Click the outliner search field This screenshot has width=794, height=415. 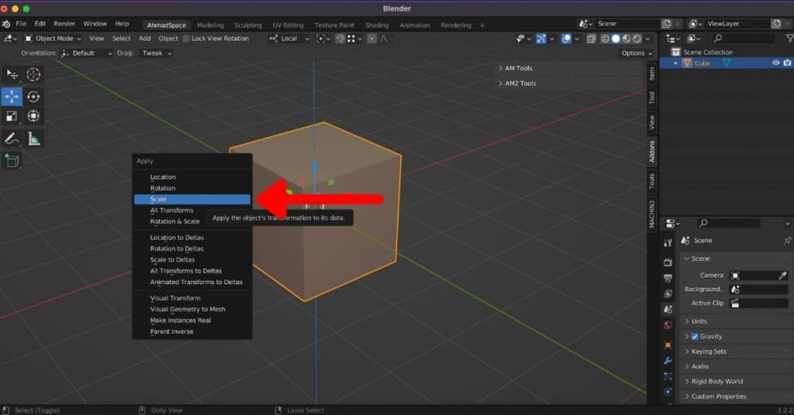743,39
